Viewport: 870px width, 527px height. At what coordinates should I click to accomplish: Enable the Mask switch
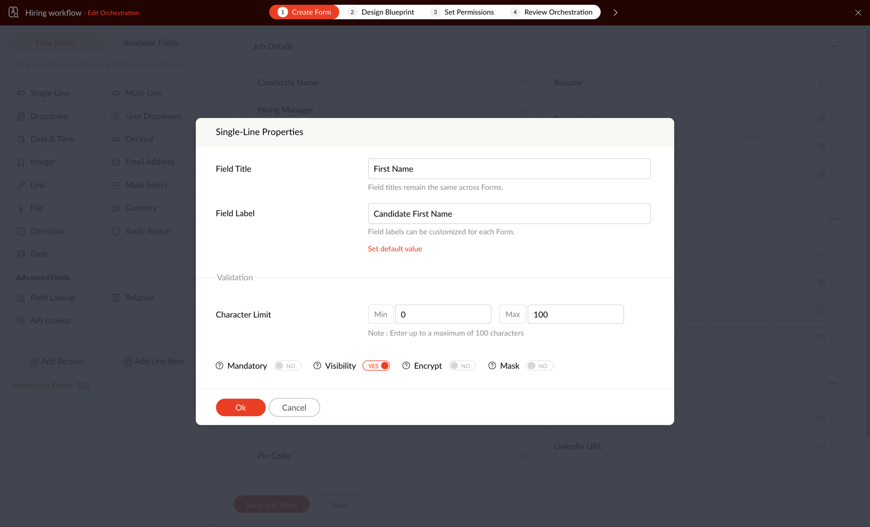pos(540,366)
